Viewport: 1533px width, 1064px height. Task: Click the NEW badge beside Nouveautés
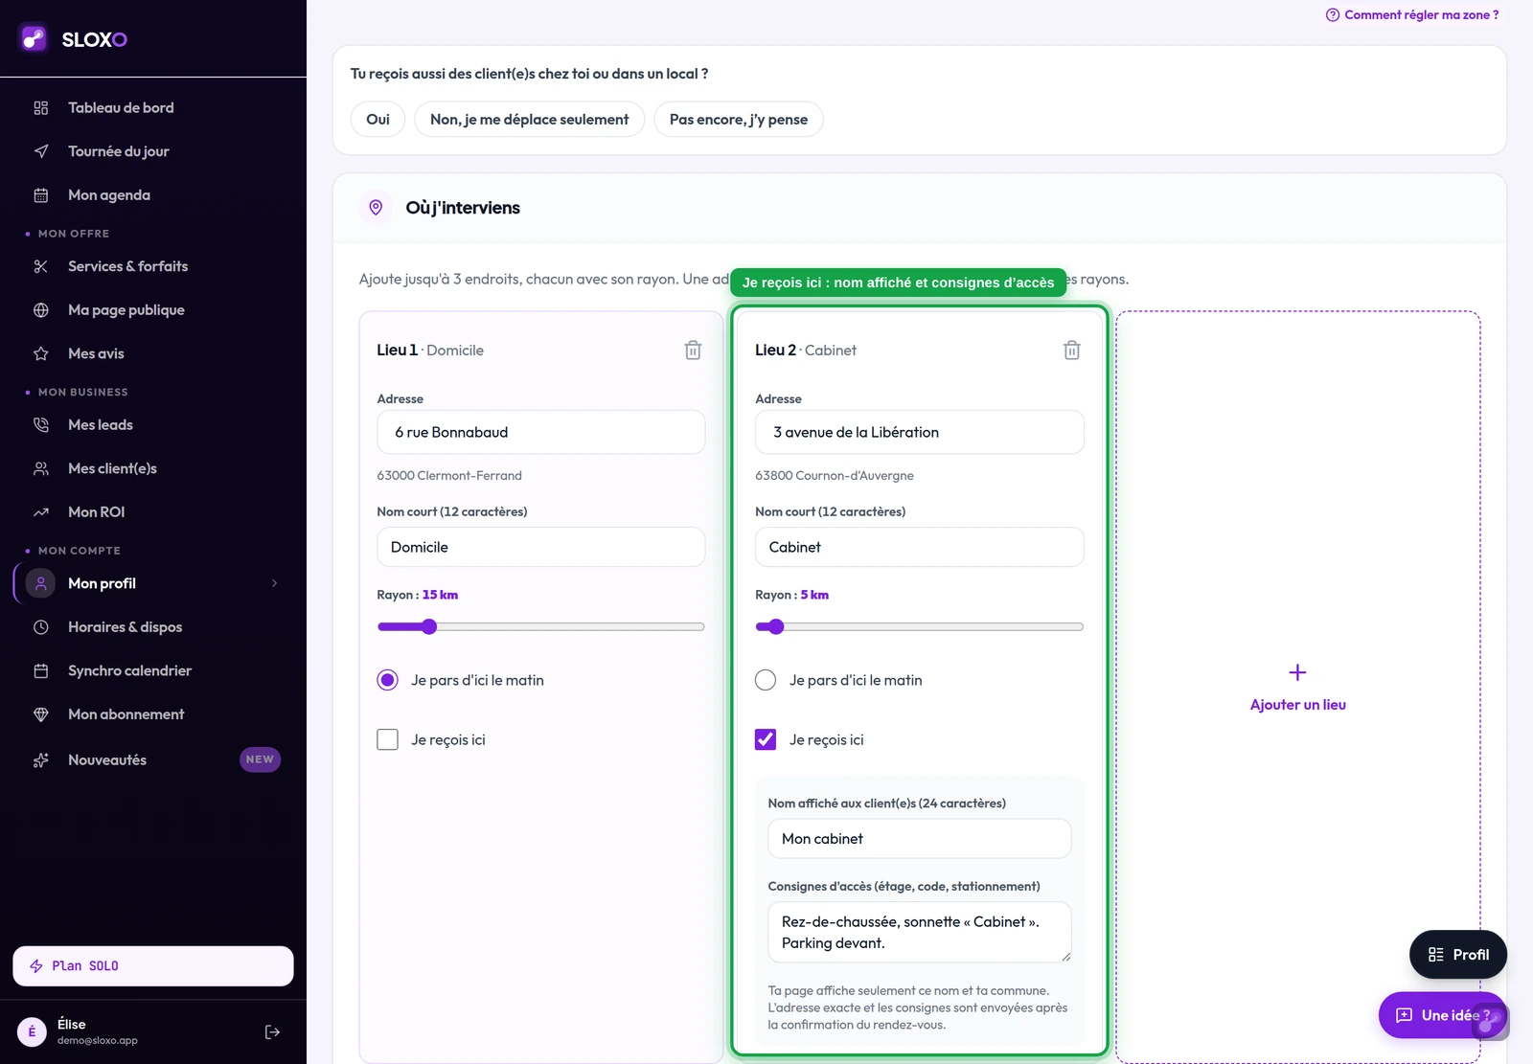(260, 759)
